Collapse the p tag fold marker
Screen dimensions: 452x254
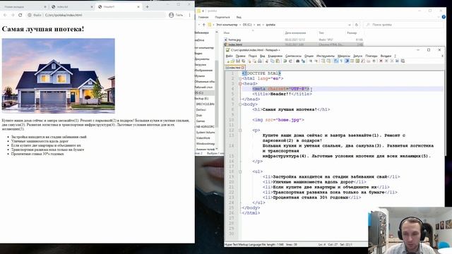click(x=240, y=130)
